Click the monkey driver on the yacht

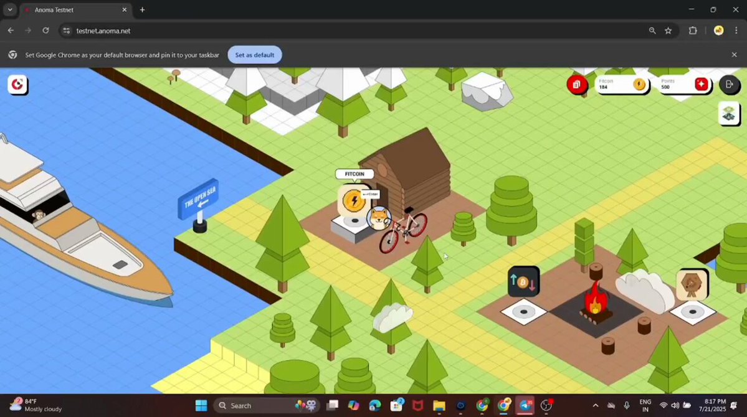coord(39,215)
